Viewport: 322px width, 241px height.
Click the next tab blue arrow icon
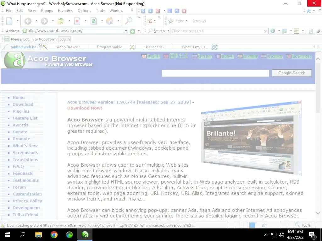151,11
